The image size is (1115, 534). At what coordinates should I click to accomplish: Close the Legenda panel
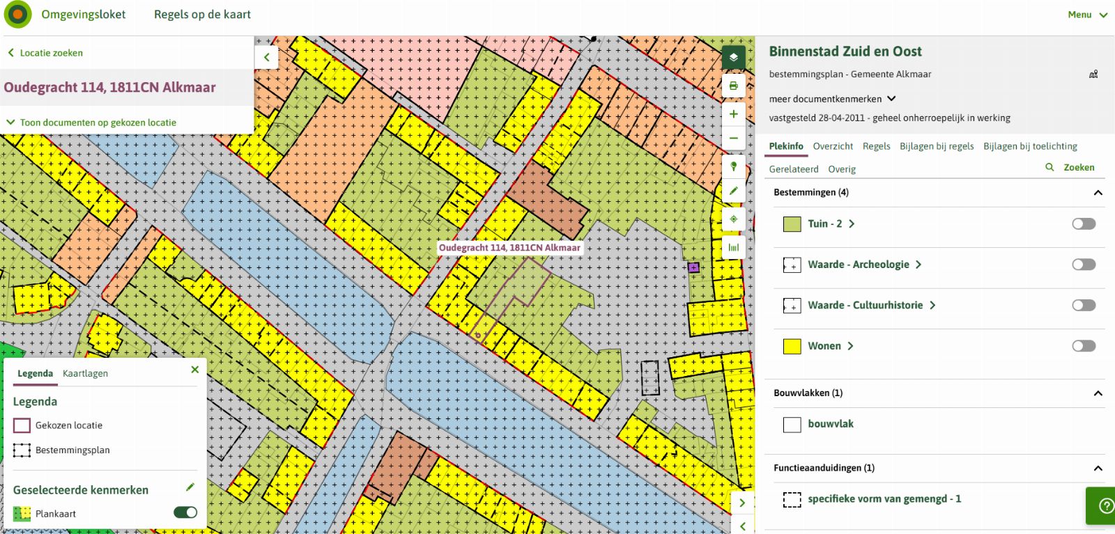(195, 370)
